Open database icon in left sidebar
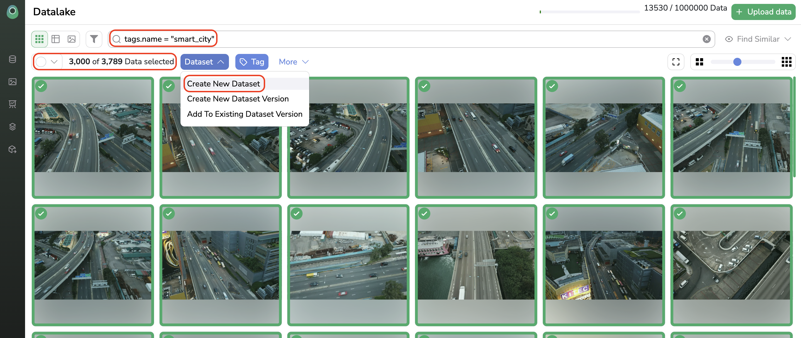The width and height of the screenshot is (801, 338). click(x=13, y=59)
